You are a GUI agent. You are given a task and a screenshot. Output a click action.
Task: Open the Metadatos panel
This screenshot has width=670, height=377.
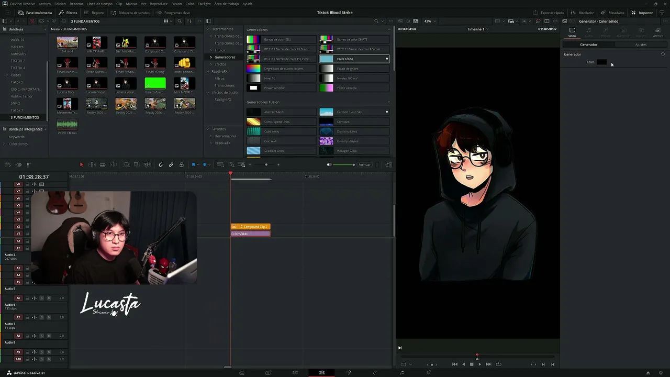612,13
